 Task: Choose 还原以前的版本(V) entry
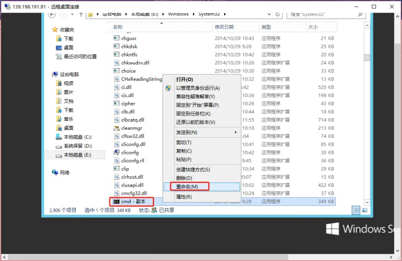point(202,122)
